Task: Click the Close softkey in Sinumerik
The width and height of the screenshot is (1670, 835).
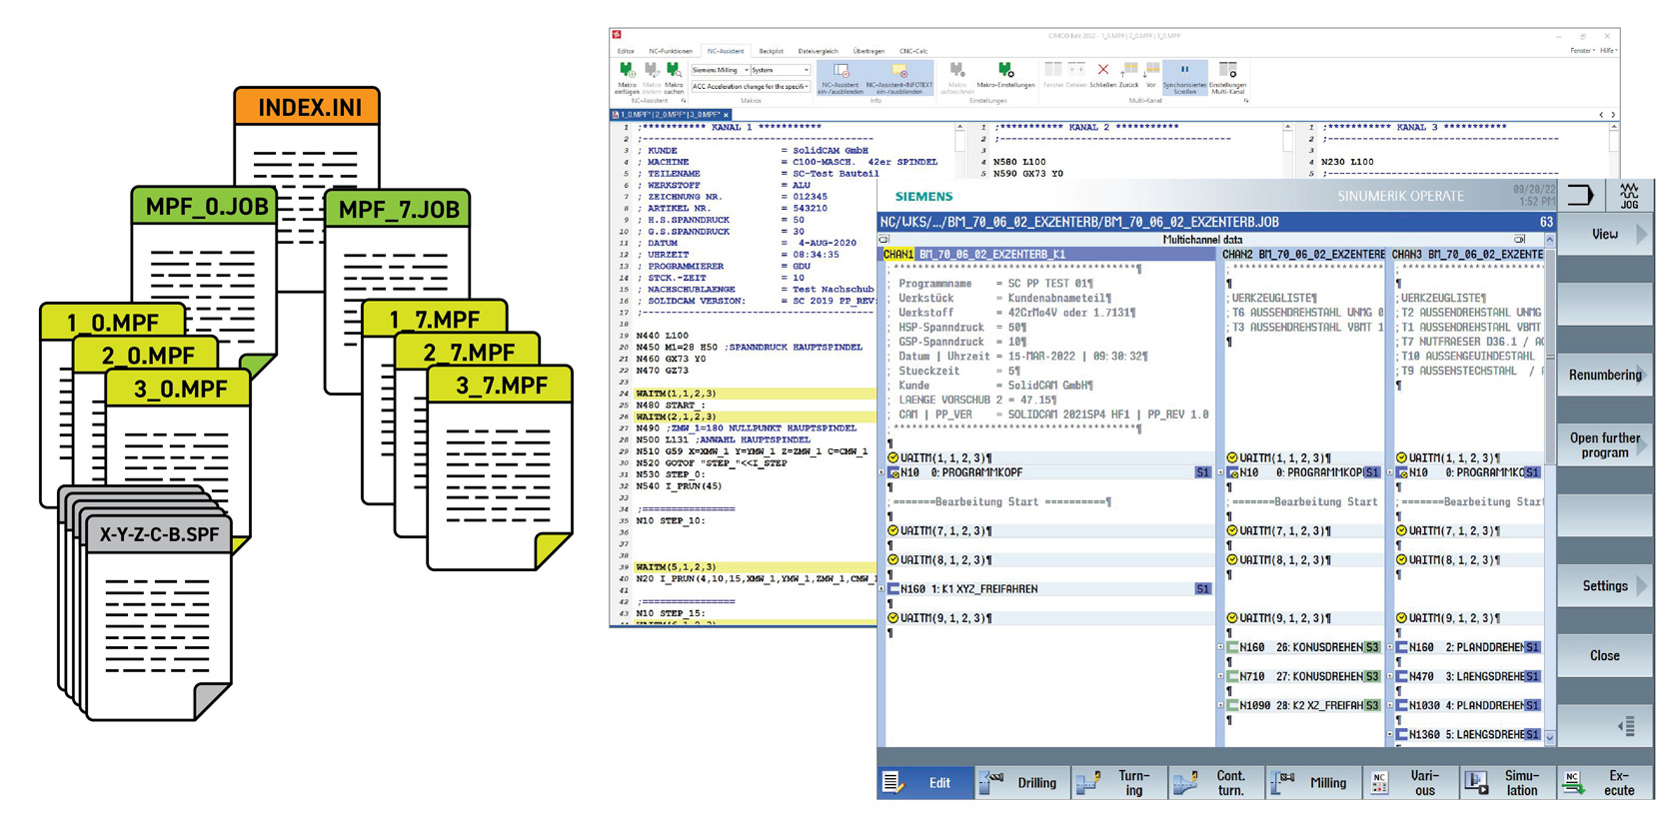Action: tap(1605, 656)
